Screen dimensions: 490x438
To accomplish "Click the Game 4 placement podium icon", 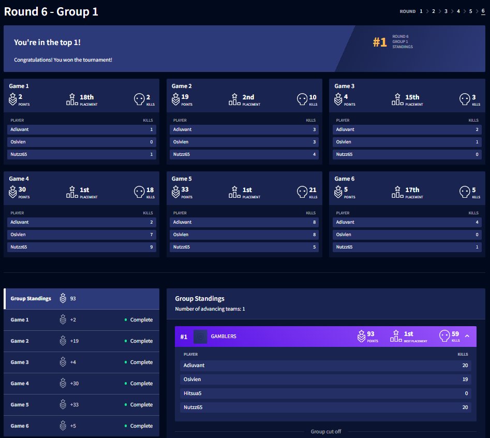I will (x=72, y=192).
